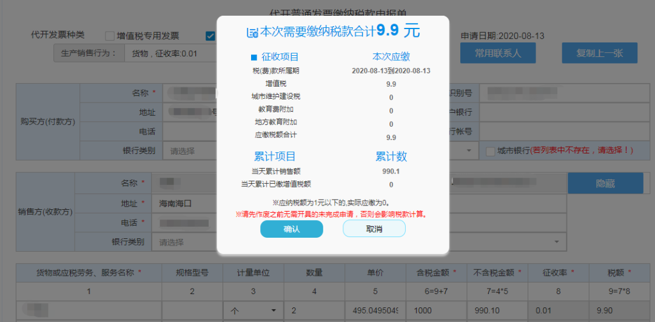The image size is (655, 322).
Task: Open the seller 银行类别 dropdown
Action: 184,242
